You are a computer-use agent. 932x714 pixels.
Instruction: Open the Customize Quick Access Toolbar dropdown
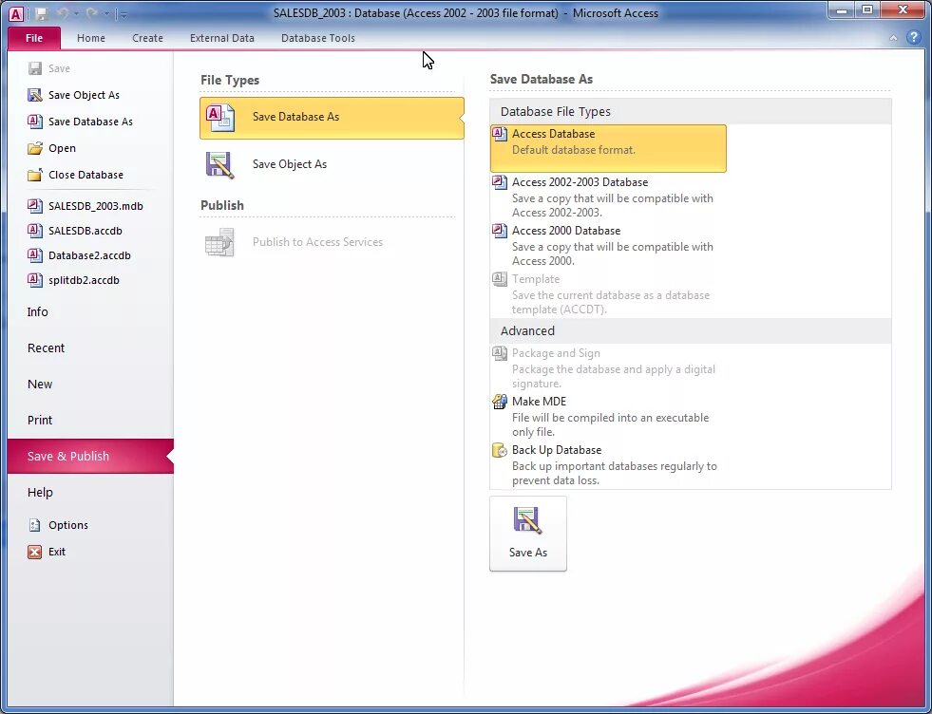pos(124,13)
